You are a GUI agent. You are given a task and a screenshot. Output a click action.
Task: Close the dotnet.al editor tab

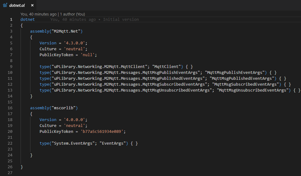click(x=32, y=5)
